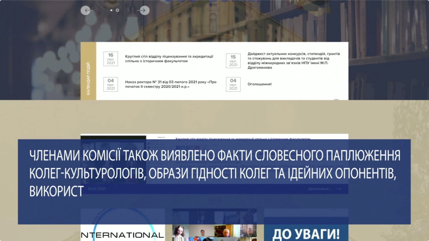Click the next slide arrow in carousel

(x=143, y=10)
